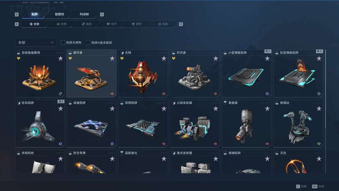
Task: Select the 治疗 category filter
Action: 111,24
